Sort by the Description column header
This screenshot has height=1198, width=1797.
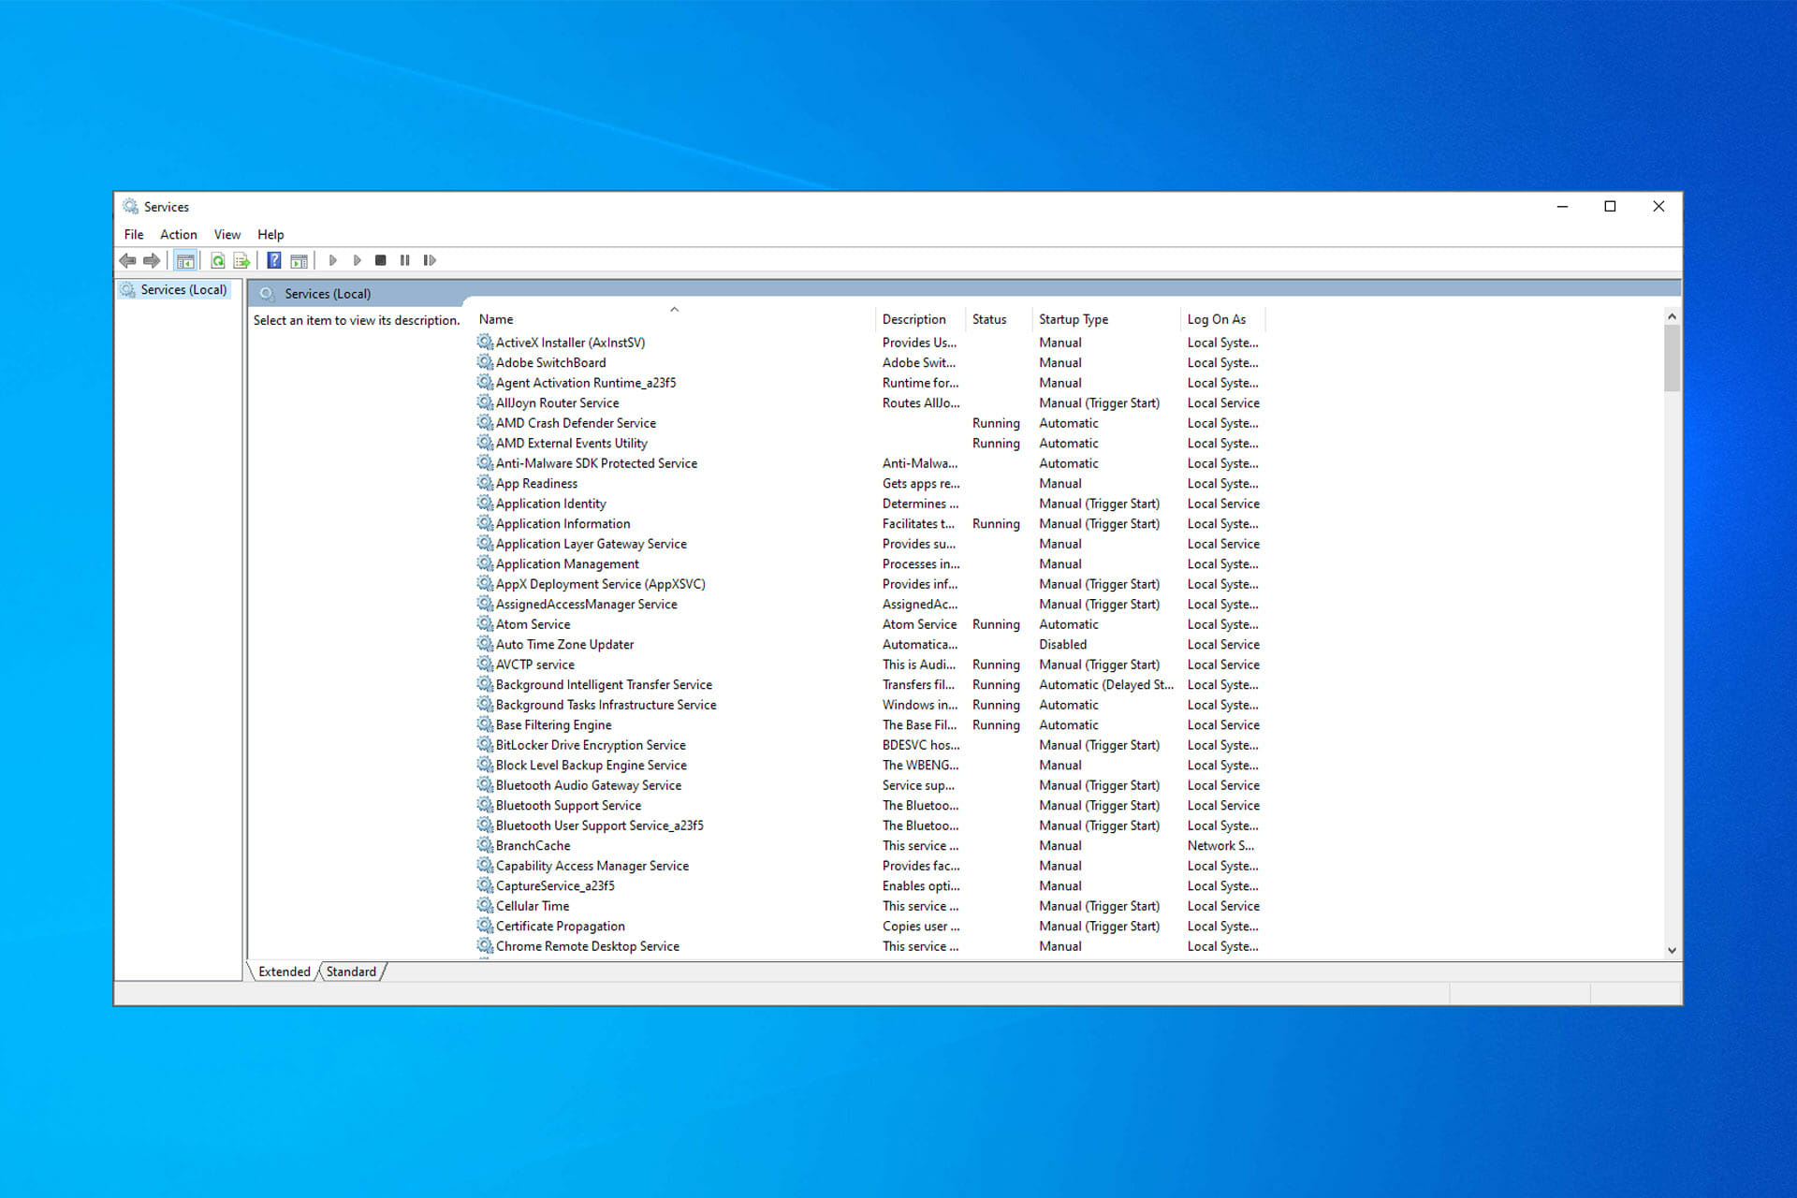[x=921, y=319]
